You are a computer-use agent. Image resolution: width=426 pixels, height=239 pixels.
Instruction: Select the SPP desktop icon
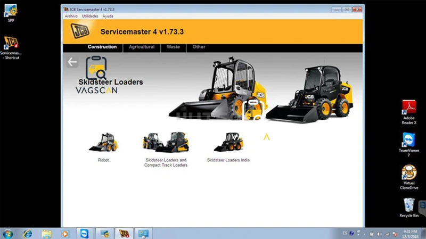11,13
